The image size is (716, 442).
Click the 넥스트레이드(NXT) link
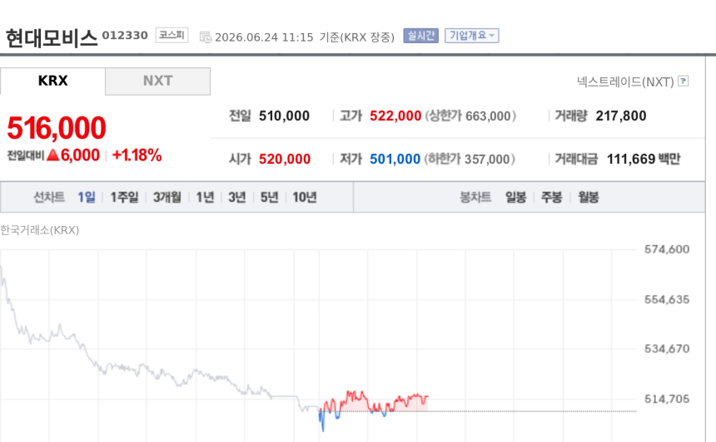tap(625, 81)
